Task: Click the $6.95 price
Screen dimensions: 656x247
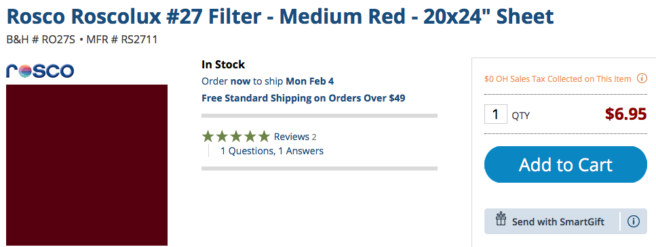Action: 626,114
